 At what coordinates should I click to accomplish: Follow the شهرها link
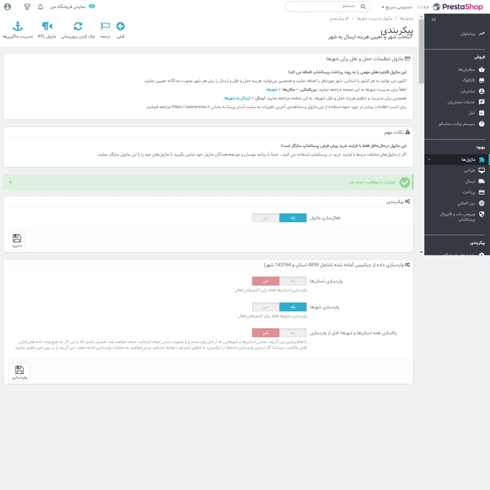(x=271, y=89)
